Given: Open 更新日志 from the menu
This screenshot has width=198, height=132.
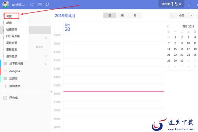Looking at the screenshot, I should tap(12, 49).
